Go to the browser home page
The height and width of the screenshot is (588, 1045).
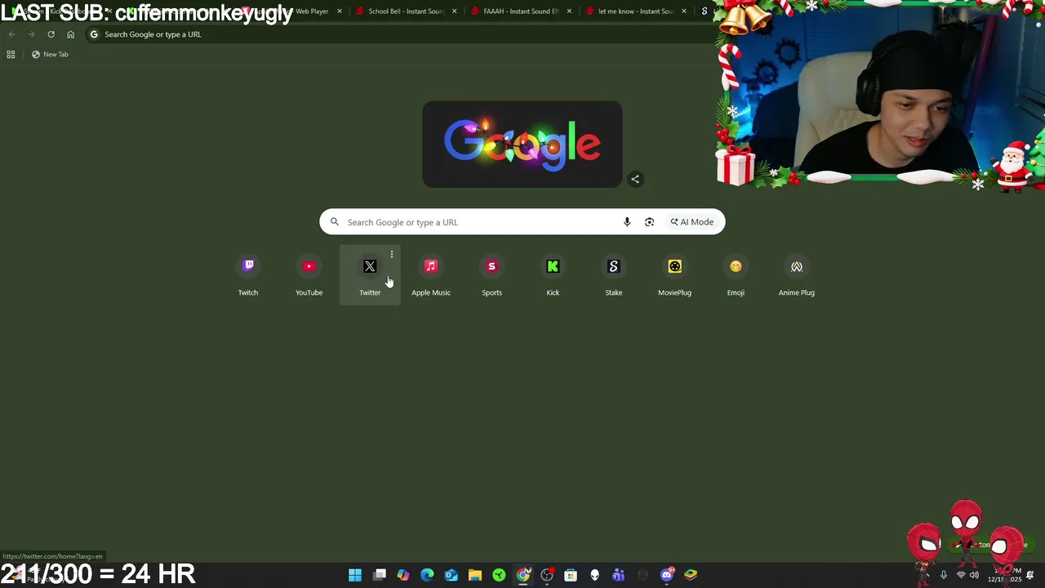tap(70, 34)
